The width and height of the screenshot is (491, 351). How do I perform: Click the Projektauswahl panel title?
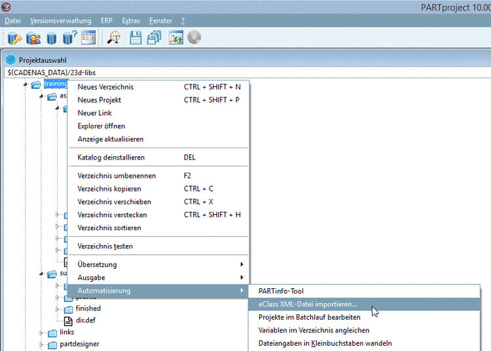pyautogui.click(x=43, y=60)
